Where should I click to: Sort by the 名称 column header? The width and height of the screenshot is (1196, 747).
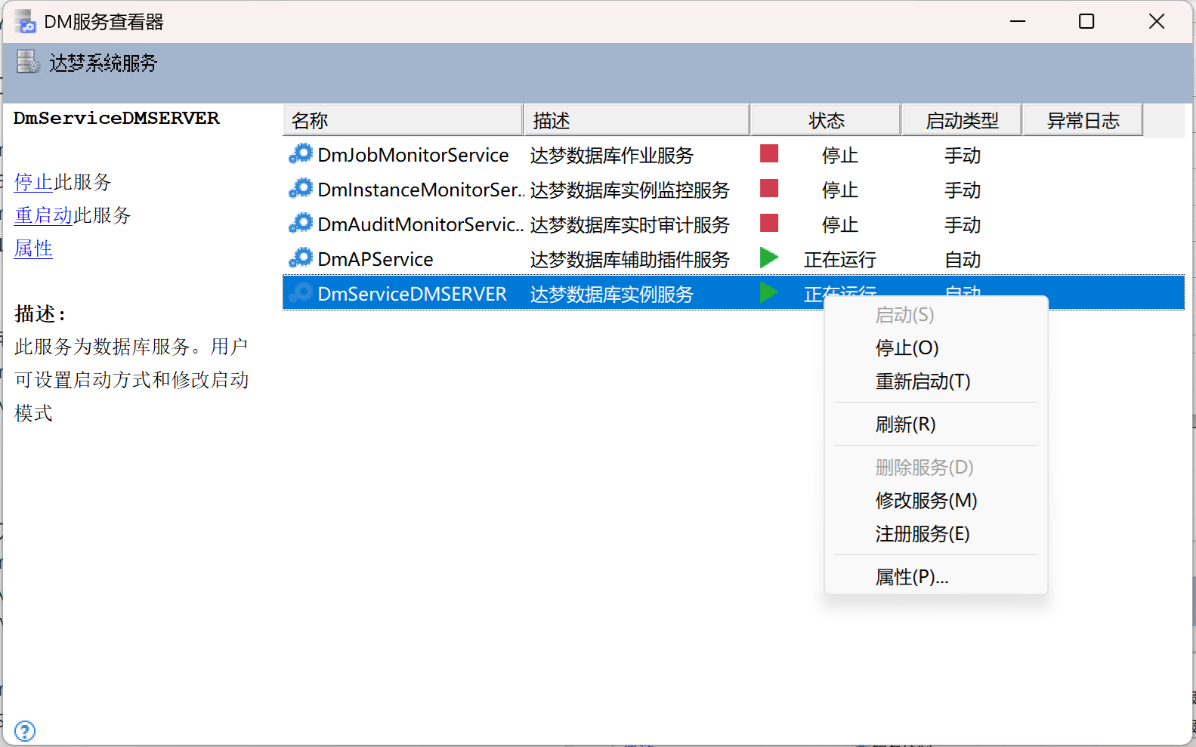[403, 120]
